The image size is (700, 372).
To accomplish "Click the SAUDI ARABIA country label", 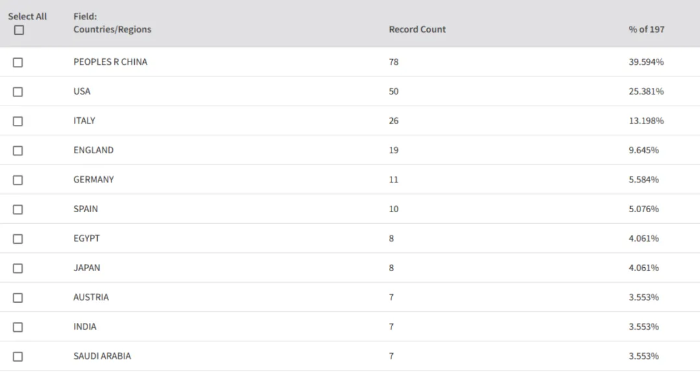I will coord(102,356).
